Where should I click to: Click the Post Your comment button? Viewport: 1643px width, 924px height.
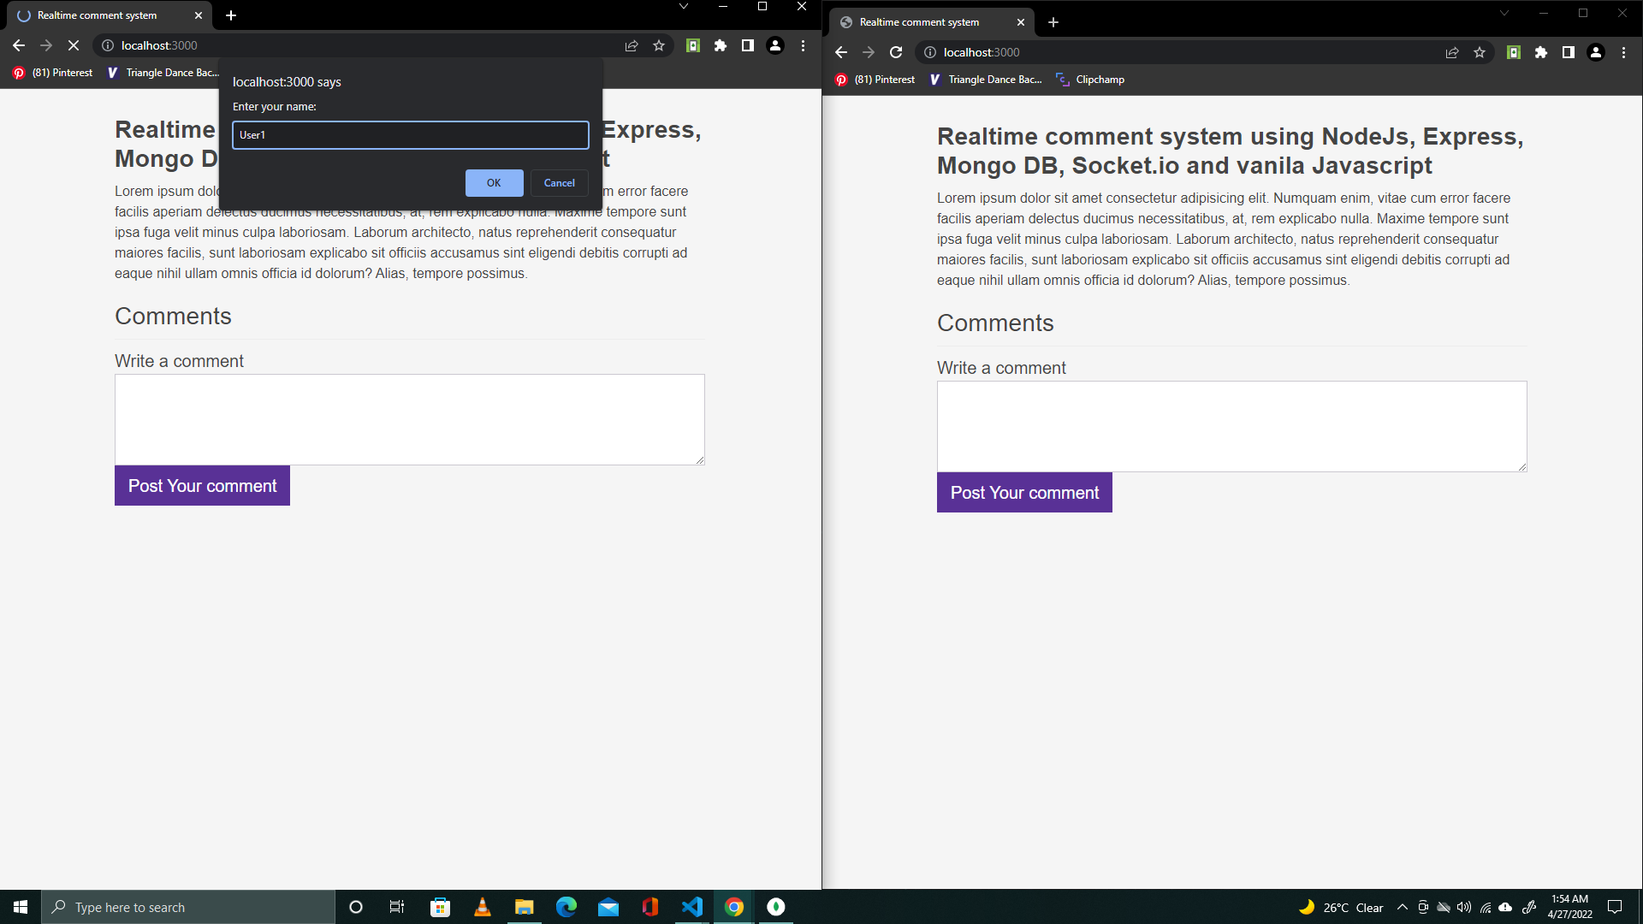pyautogui.click(x=202, y=485)
